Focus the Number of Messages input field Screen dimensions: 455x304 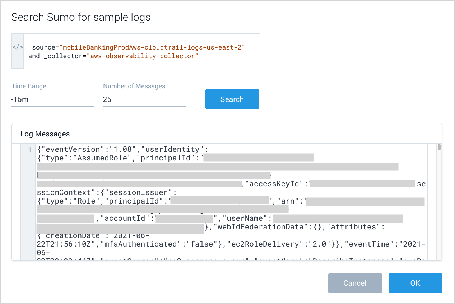pos(144,99)
